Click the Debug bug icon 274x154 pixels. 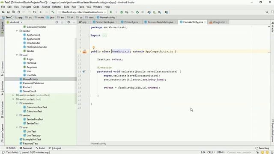click(x=122, y=12)
